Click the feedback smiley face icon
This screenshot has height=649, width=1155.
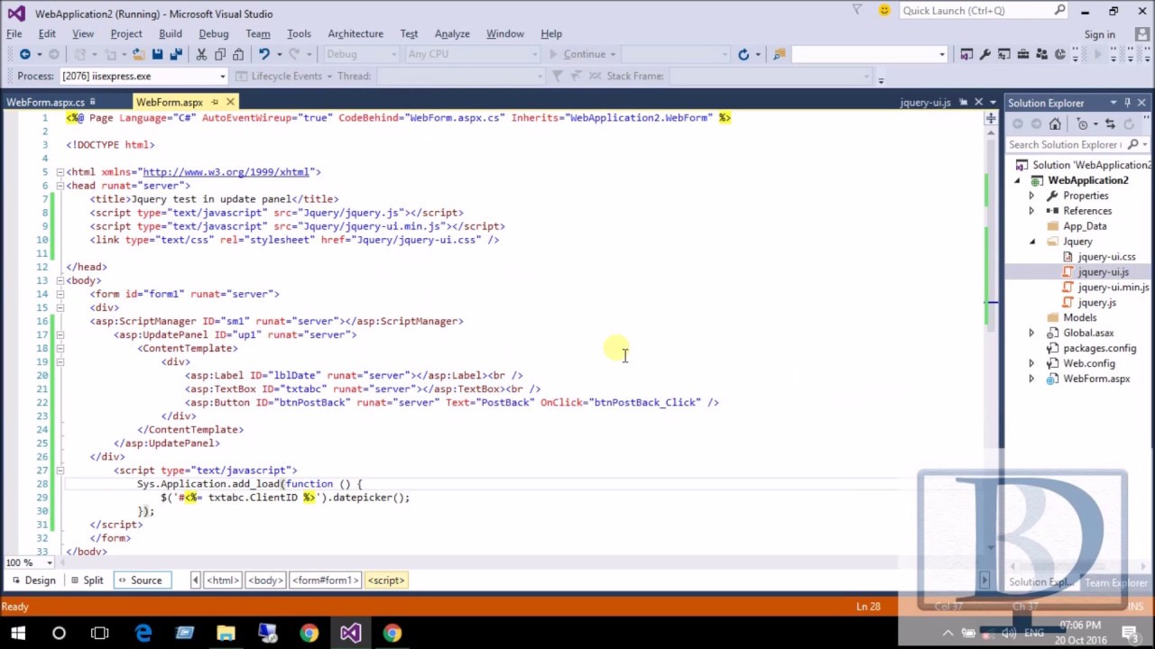click(884, 11)
